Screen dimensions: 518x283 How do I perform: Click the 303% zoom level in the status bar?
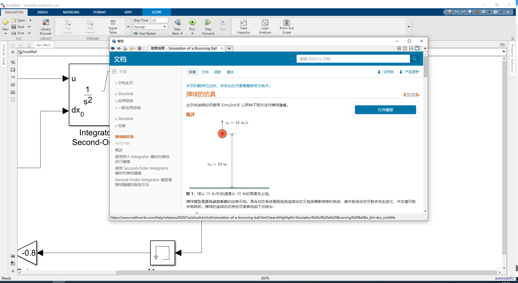pyautogui.click(x=265, y=278)
